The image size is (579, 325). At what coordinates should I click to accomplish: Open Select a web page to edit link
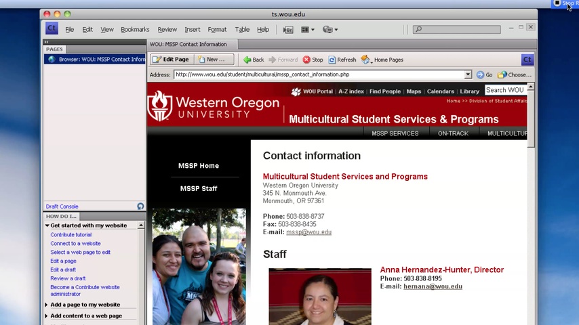[80, 253]
